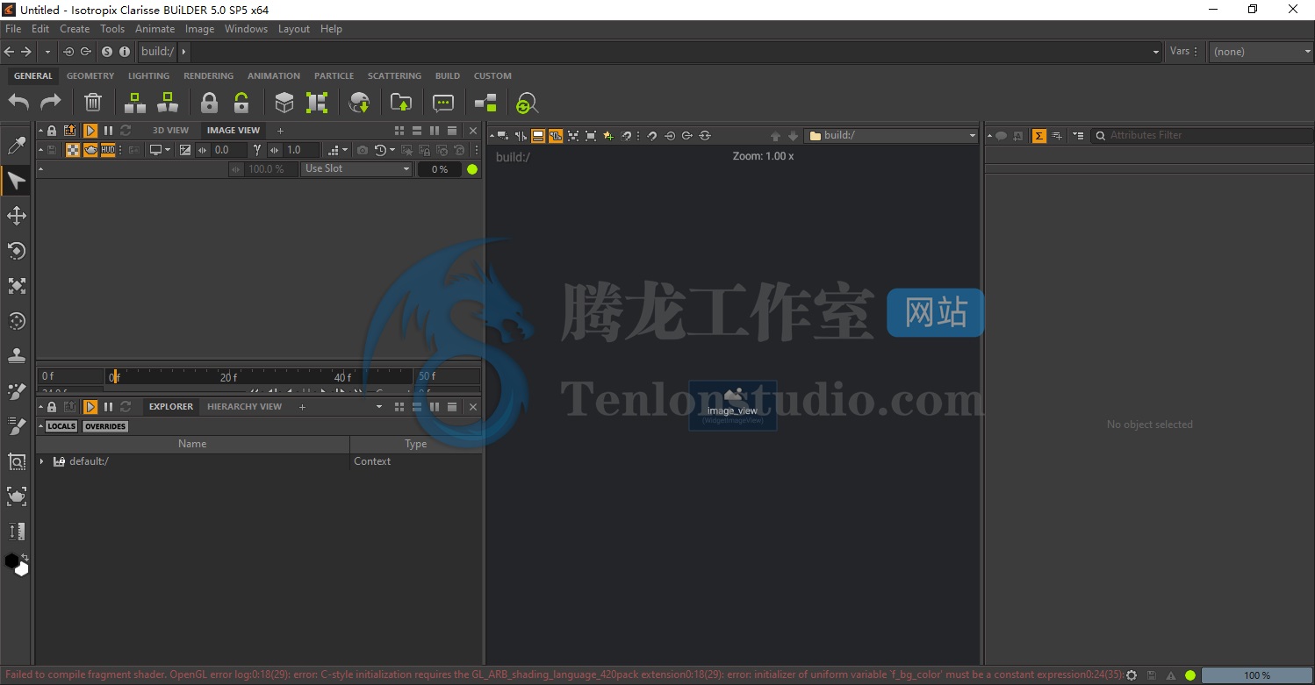Click the Undo arrow in the shelf
Screen dimensions: 1315x685
[x=18, y=103]
